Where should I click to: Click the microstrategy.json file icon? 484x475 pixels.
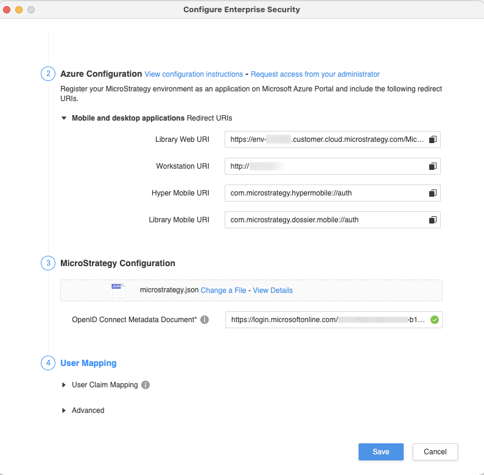click(117, 290)
